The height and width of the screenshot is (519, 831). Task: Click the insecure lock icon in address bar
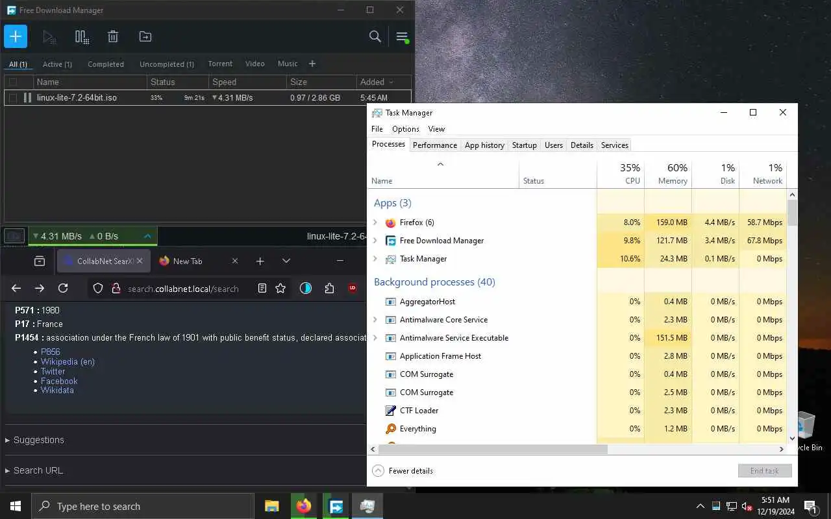click(x=116, y=289)
